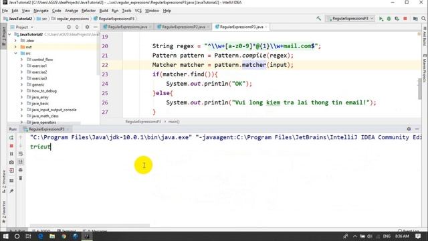The image size is (428, 241).
Task: Expand the generic package
Action: [22, 84]
